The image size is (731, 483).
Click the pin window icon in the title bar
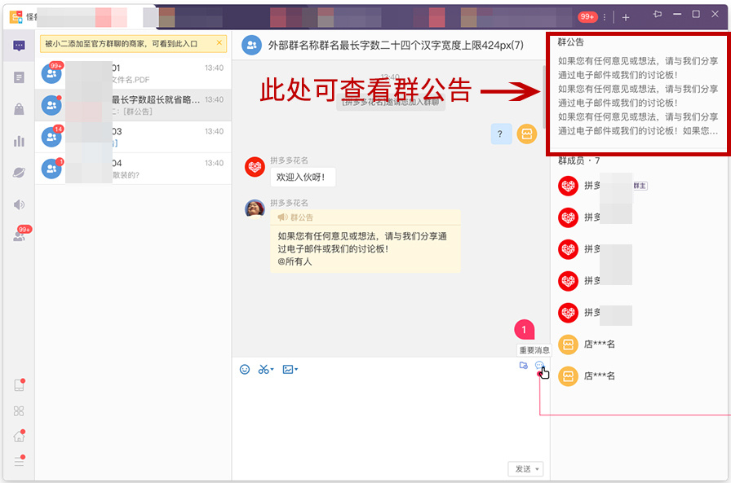click(658, 15)
